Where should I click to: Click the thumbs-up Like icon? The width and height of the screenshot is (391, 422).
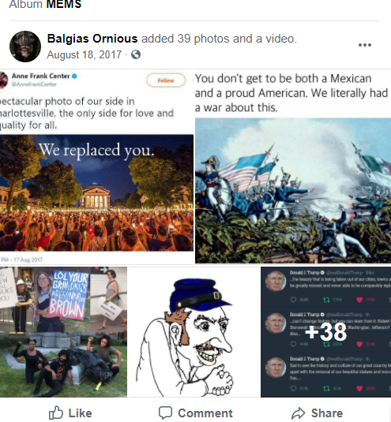click(x=56, y=413)
